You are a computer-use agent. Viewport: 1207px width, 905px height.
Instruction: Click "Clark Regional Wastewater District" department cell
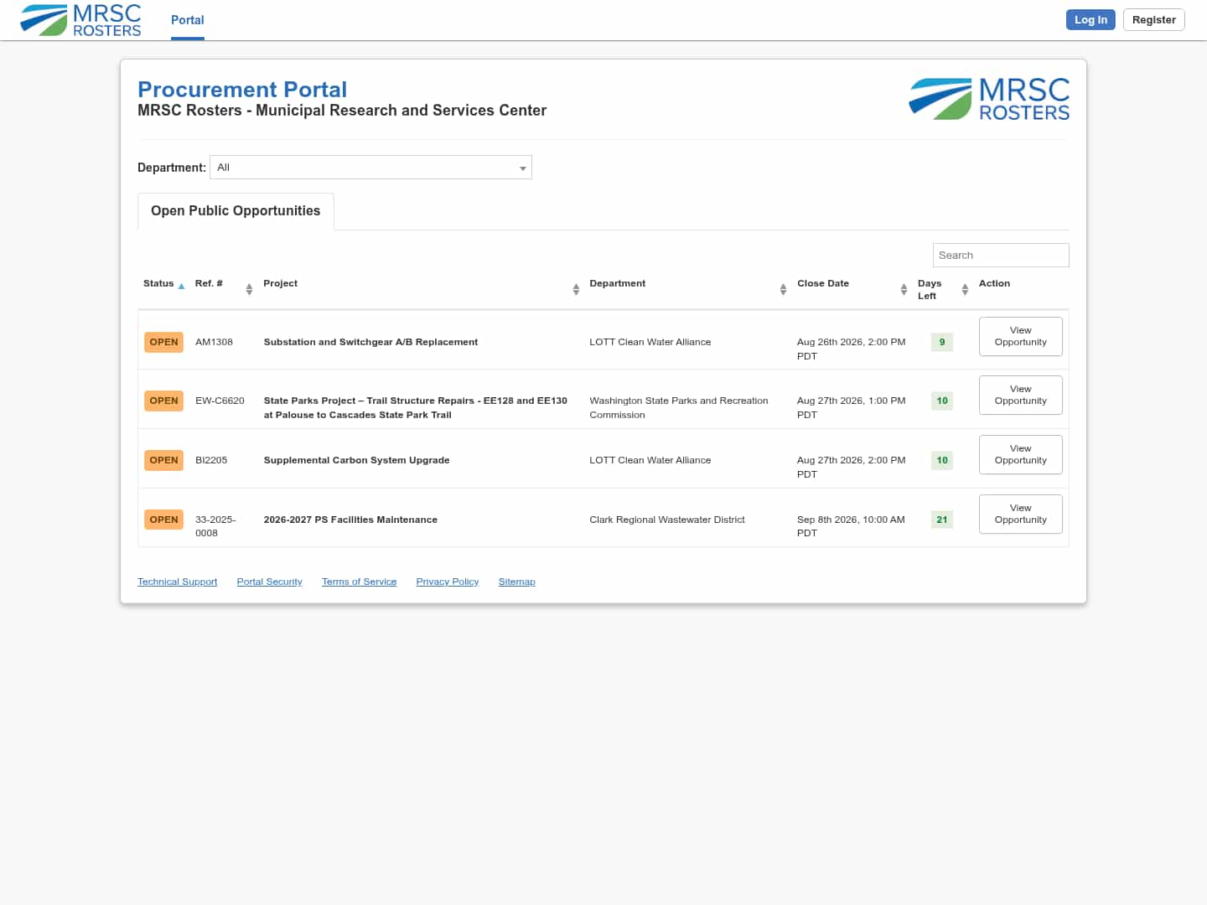click(x=667, y=520)
